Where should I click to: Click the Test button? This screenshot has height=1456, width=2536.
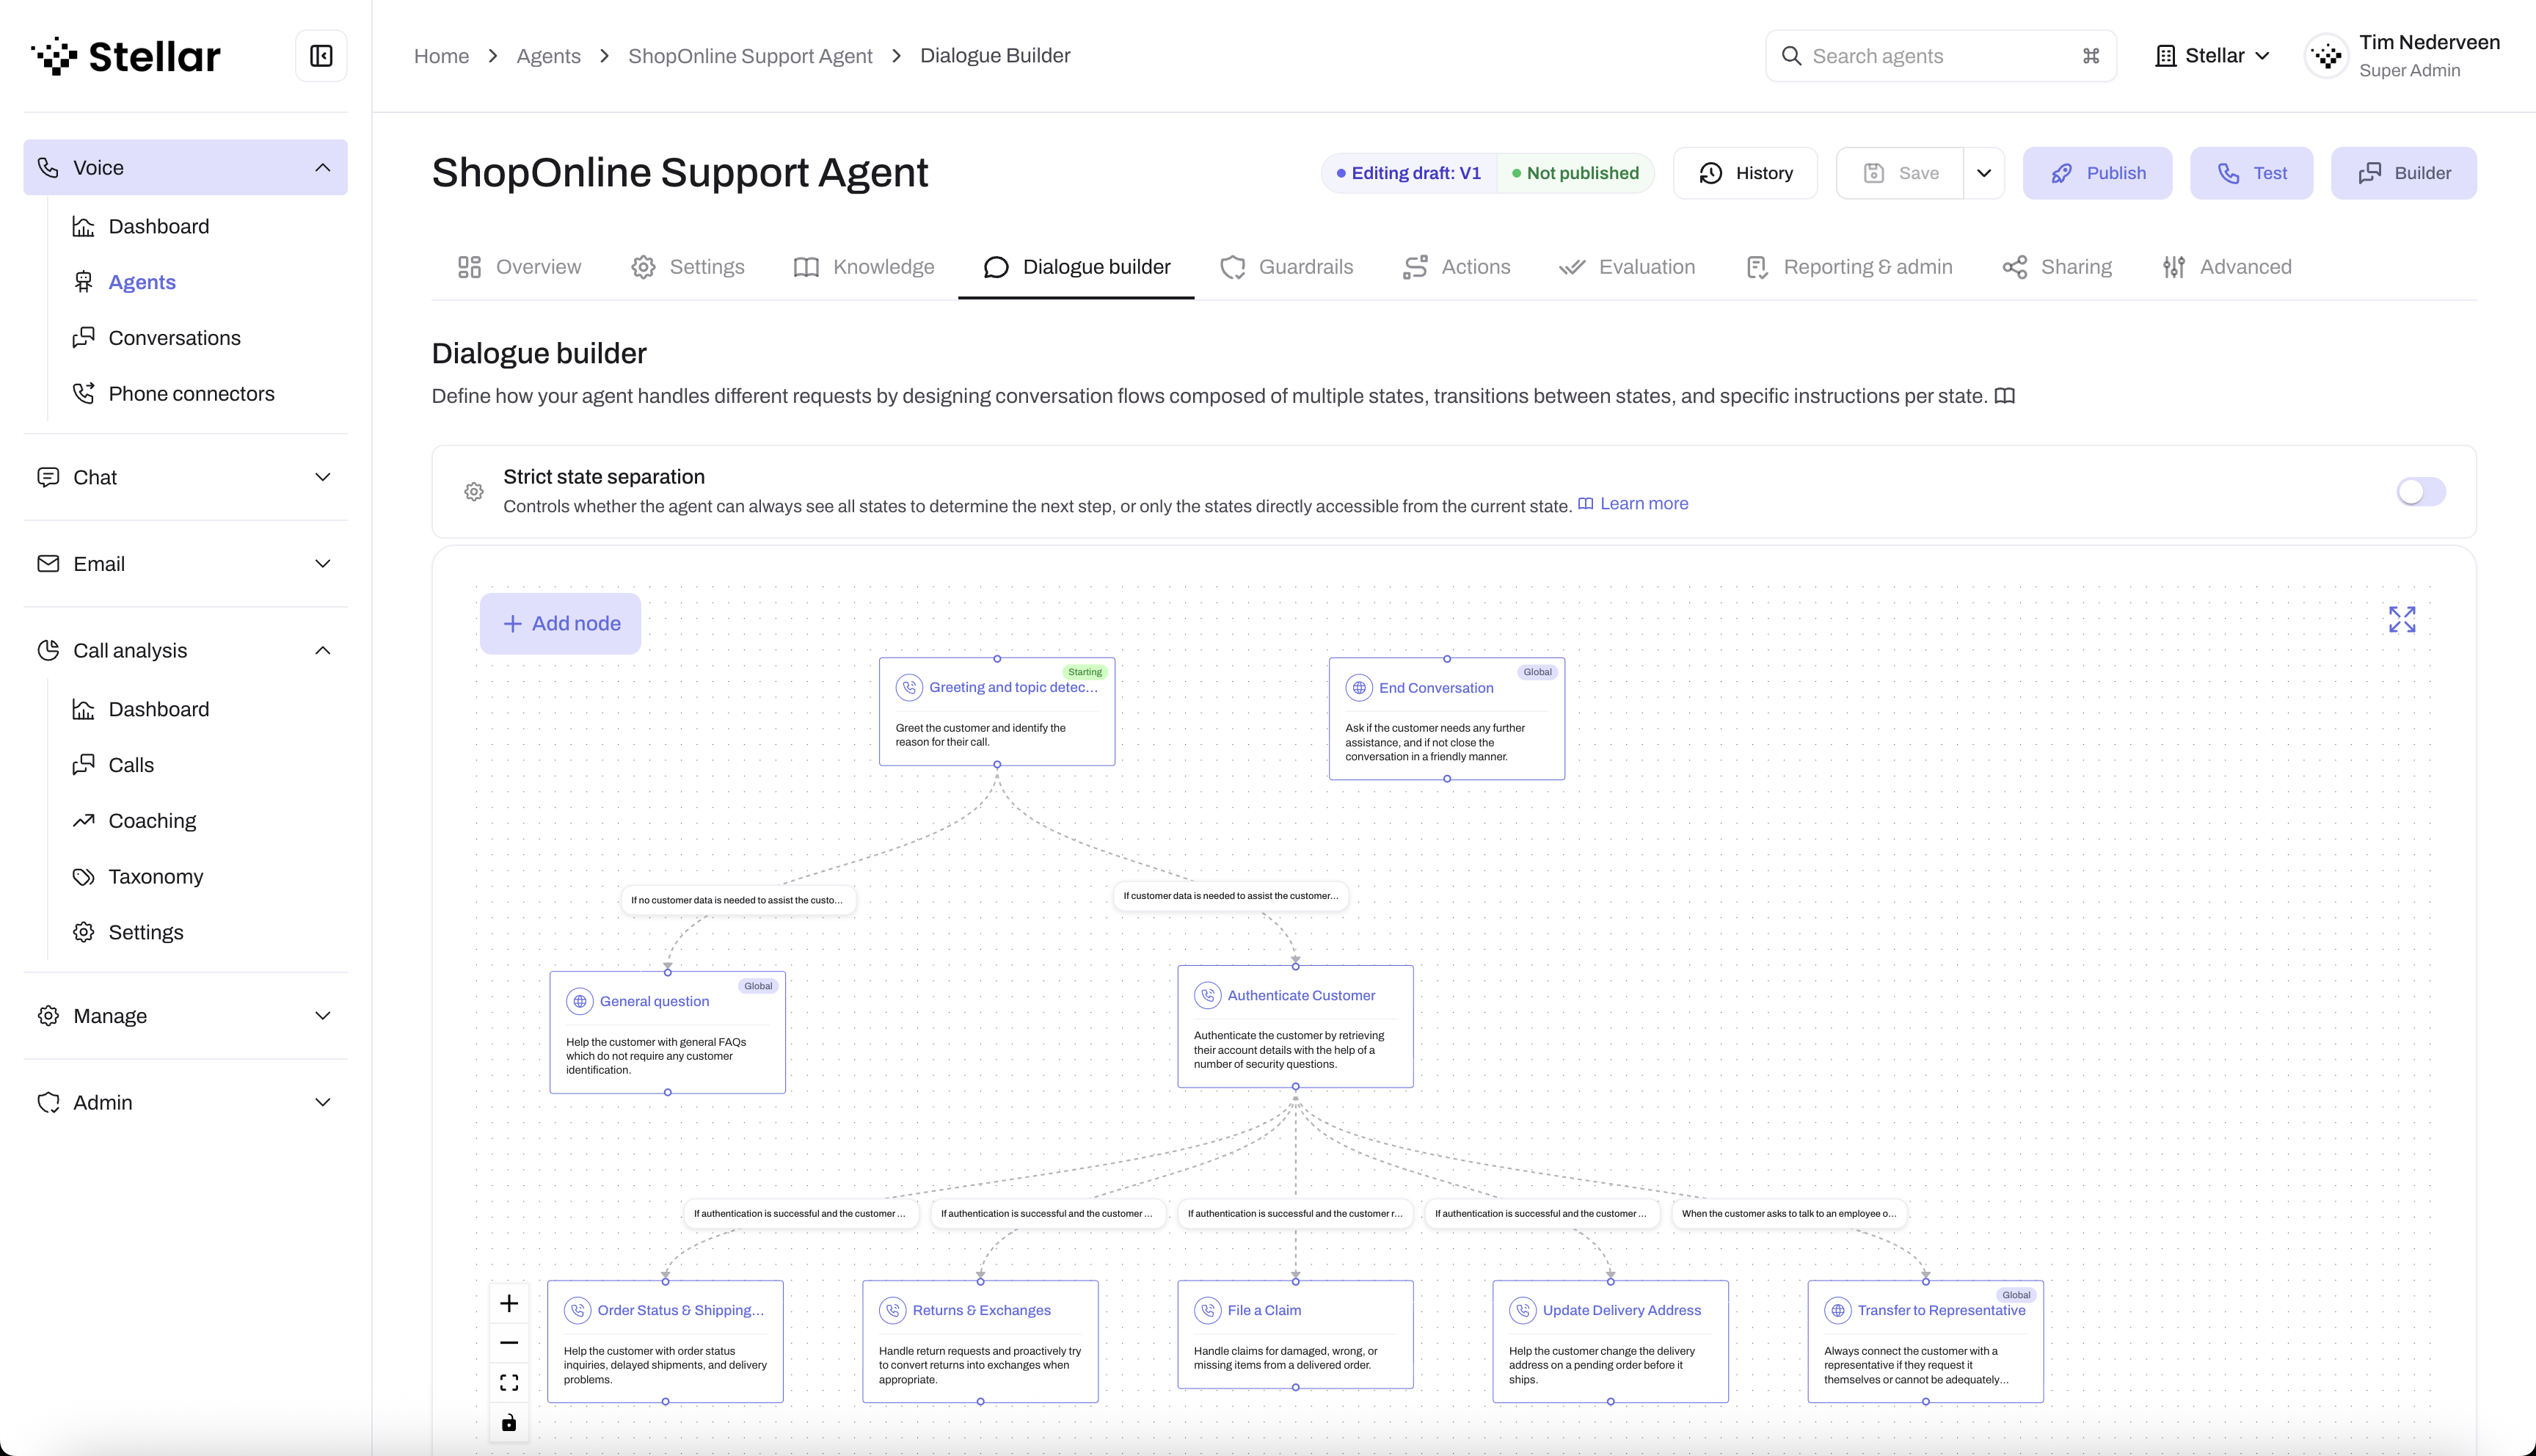click(x=2251, y=173)
